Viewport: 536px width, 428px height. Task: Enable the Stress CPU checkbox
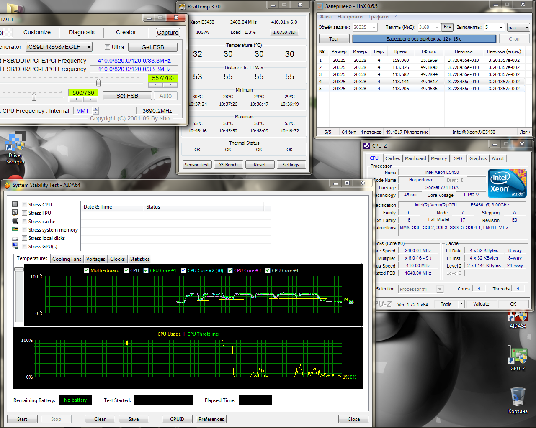[25, 205]
